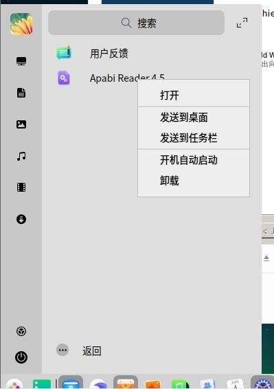Switch launcher to fullscreen mode
Image resolution: width=274 pixels, height=389 pixels.
(242, 23)
